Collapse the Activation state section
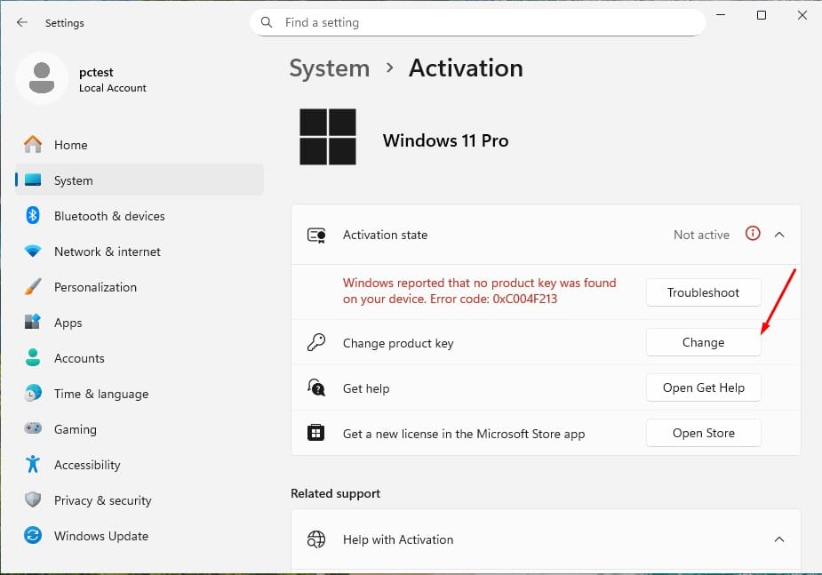 779,235
